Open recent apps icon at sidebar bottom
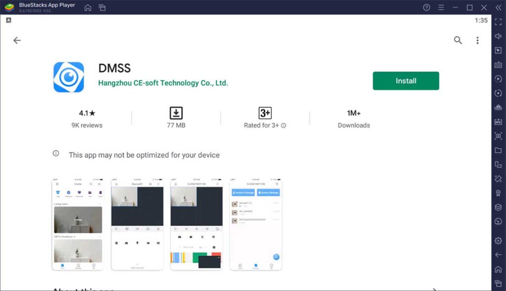Screen dimensions: 506x291 [x=498, y=284]
